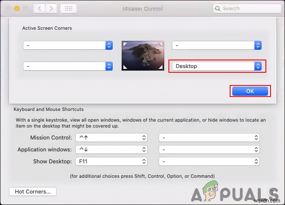Go back with the left chevron button
285x205 pixels.
39,9
